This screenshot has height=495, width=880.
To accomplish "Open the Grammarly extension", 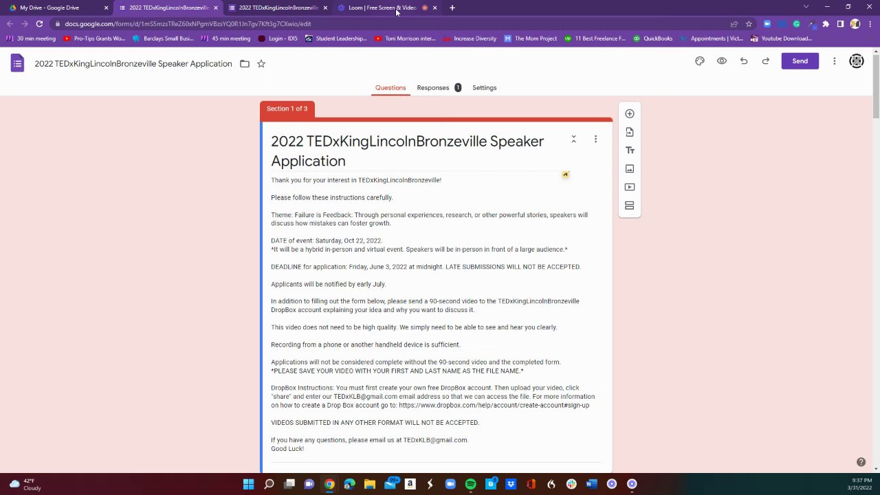I will click(797, 24).
